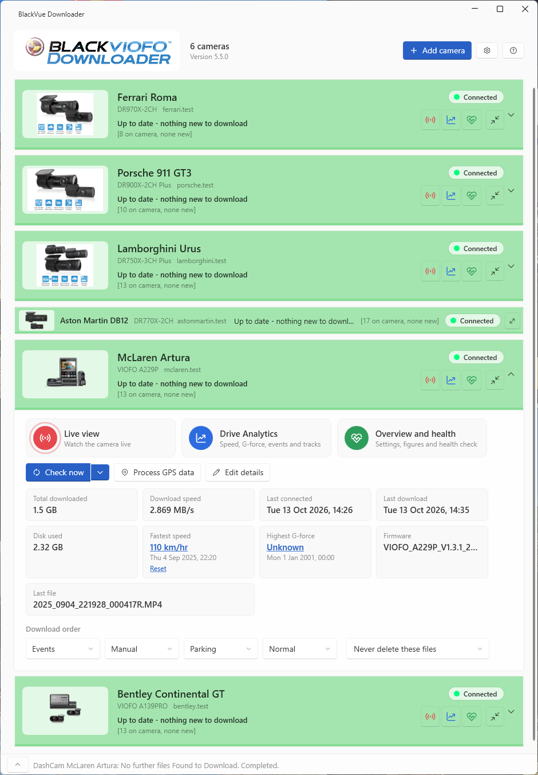Screen dimensions: 538x775
Task: Click the Add camera button
Action: point(437,50)
